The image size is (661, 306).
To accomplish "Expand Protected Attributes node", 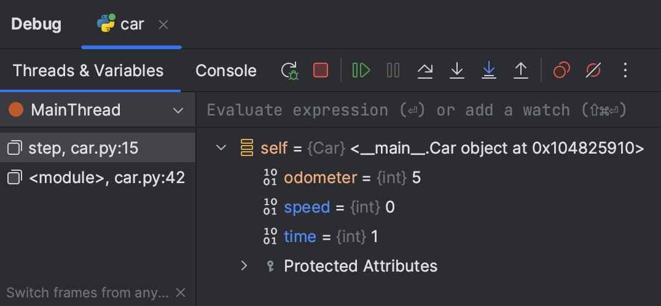I will (x=244, y=266).
